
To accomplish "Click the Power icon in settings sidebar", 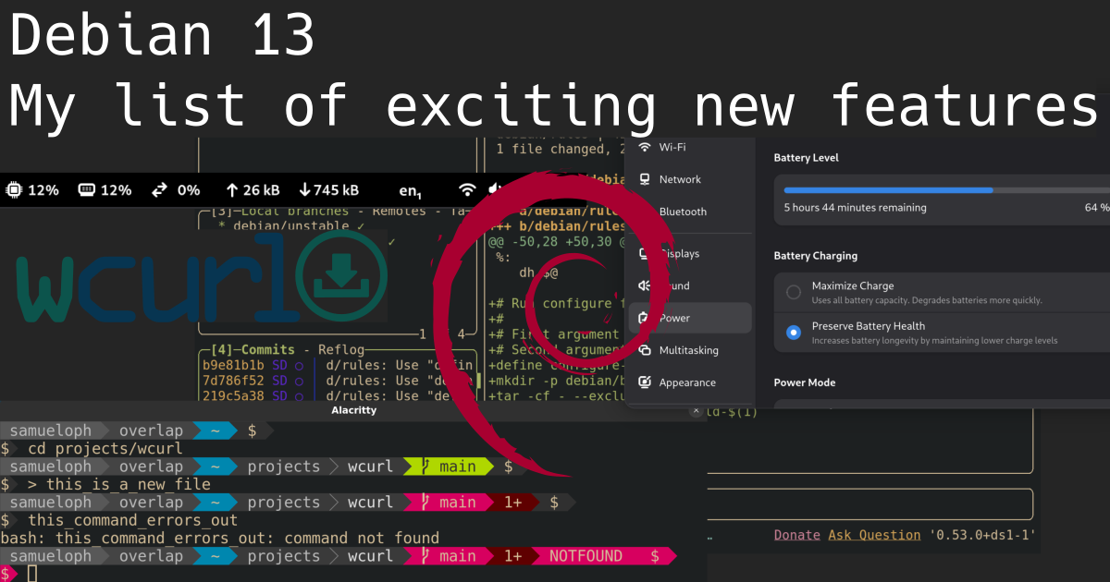I will coord(645,318).
